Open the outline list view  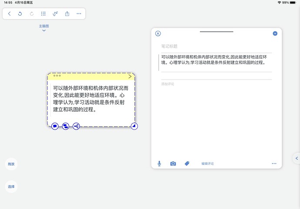tap(43, 14)
